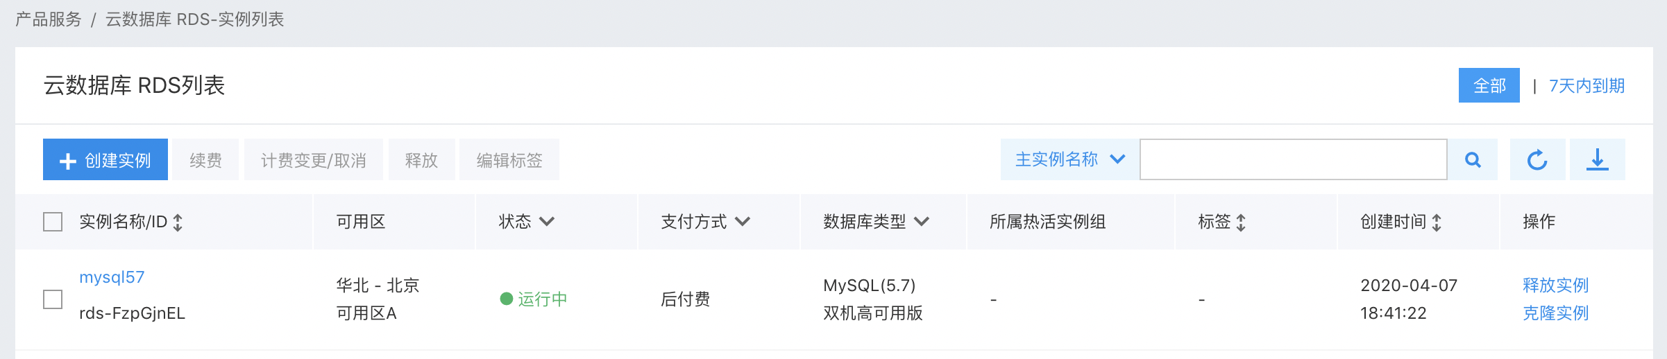Viewport: 1667px width, 359px height.
Task: Click the 编辑标签 button
Action: (x=509, y=160)
